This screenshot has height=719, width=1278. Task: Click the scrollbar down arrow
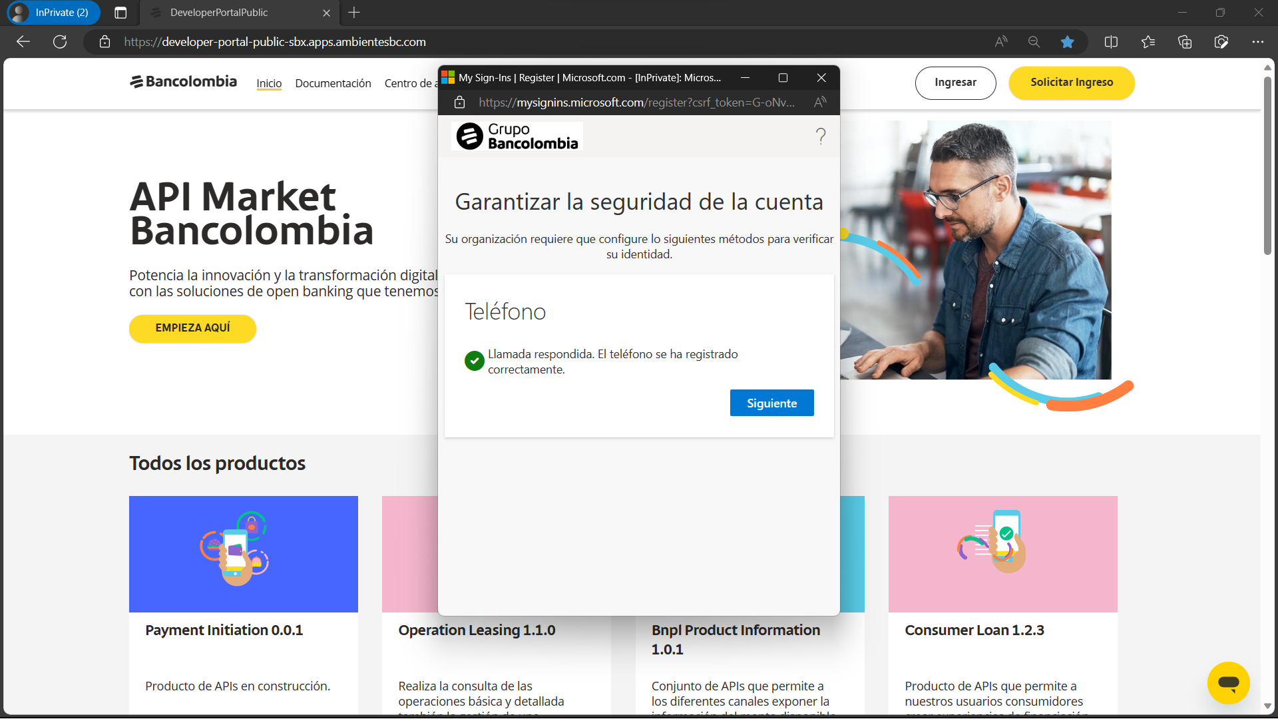click(x=1267, y=706)
